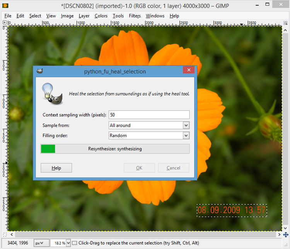Click the zoom-on-resize icon at top right
The width and height of the screenshot is (290, 249).
pos(286,23)
